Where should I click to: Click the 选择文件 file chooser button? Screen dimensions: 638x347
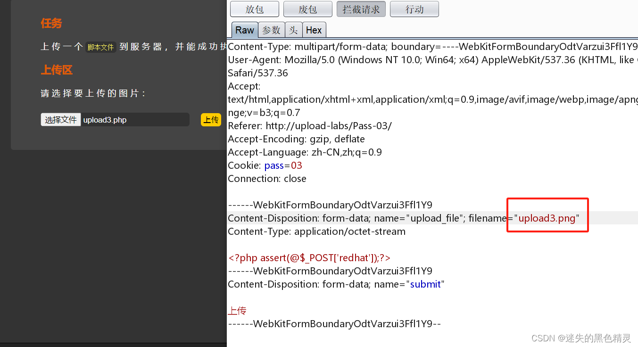(x=61, y=120)
